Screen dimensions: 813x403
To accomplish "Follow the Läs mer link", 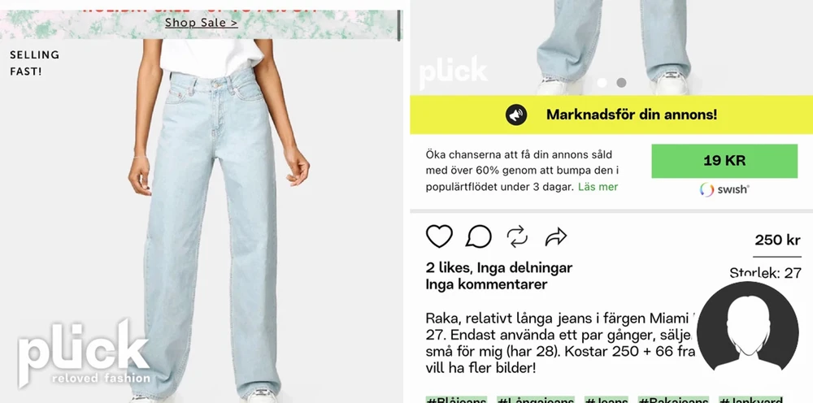I will click(598, 187).
